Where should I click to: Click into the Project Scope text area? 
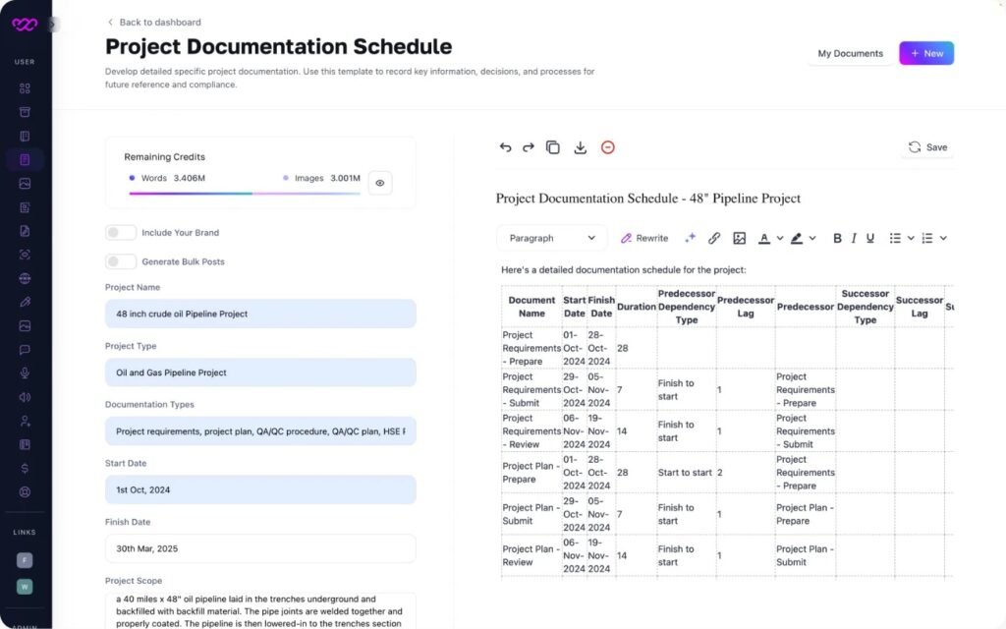260,610
